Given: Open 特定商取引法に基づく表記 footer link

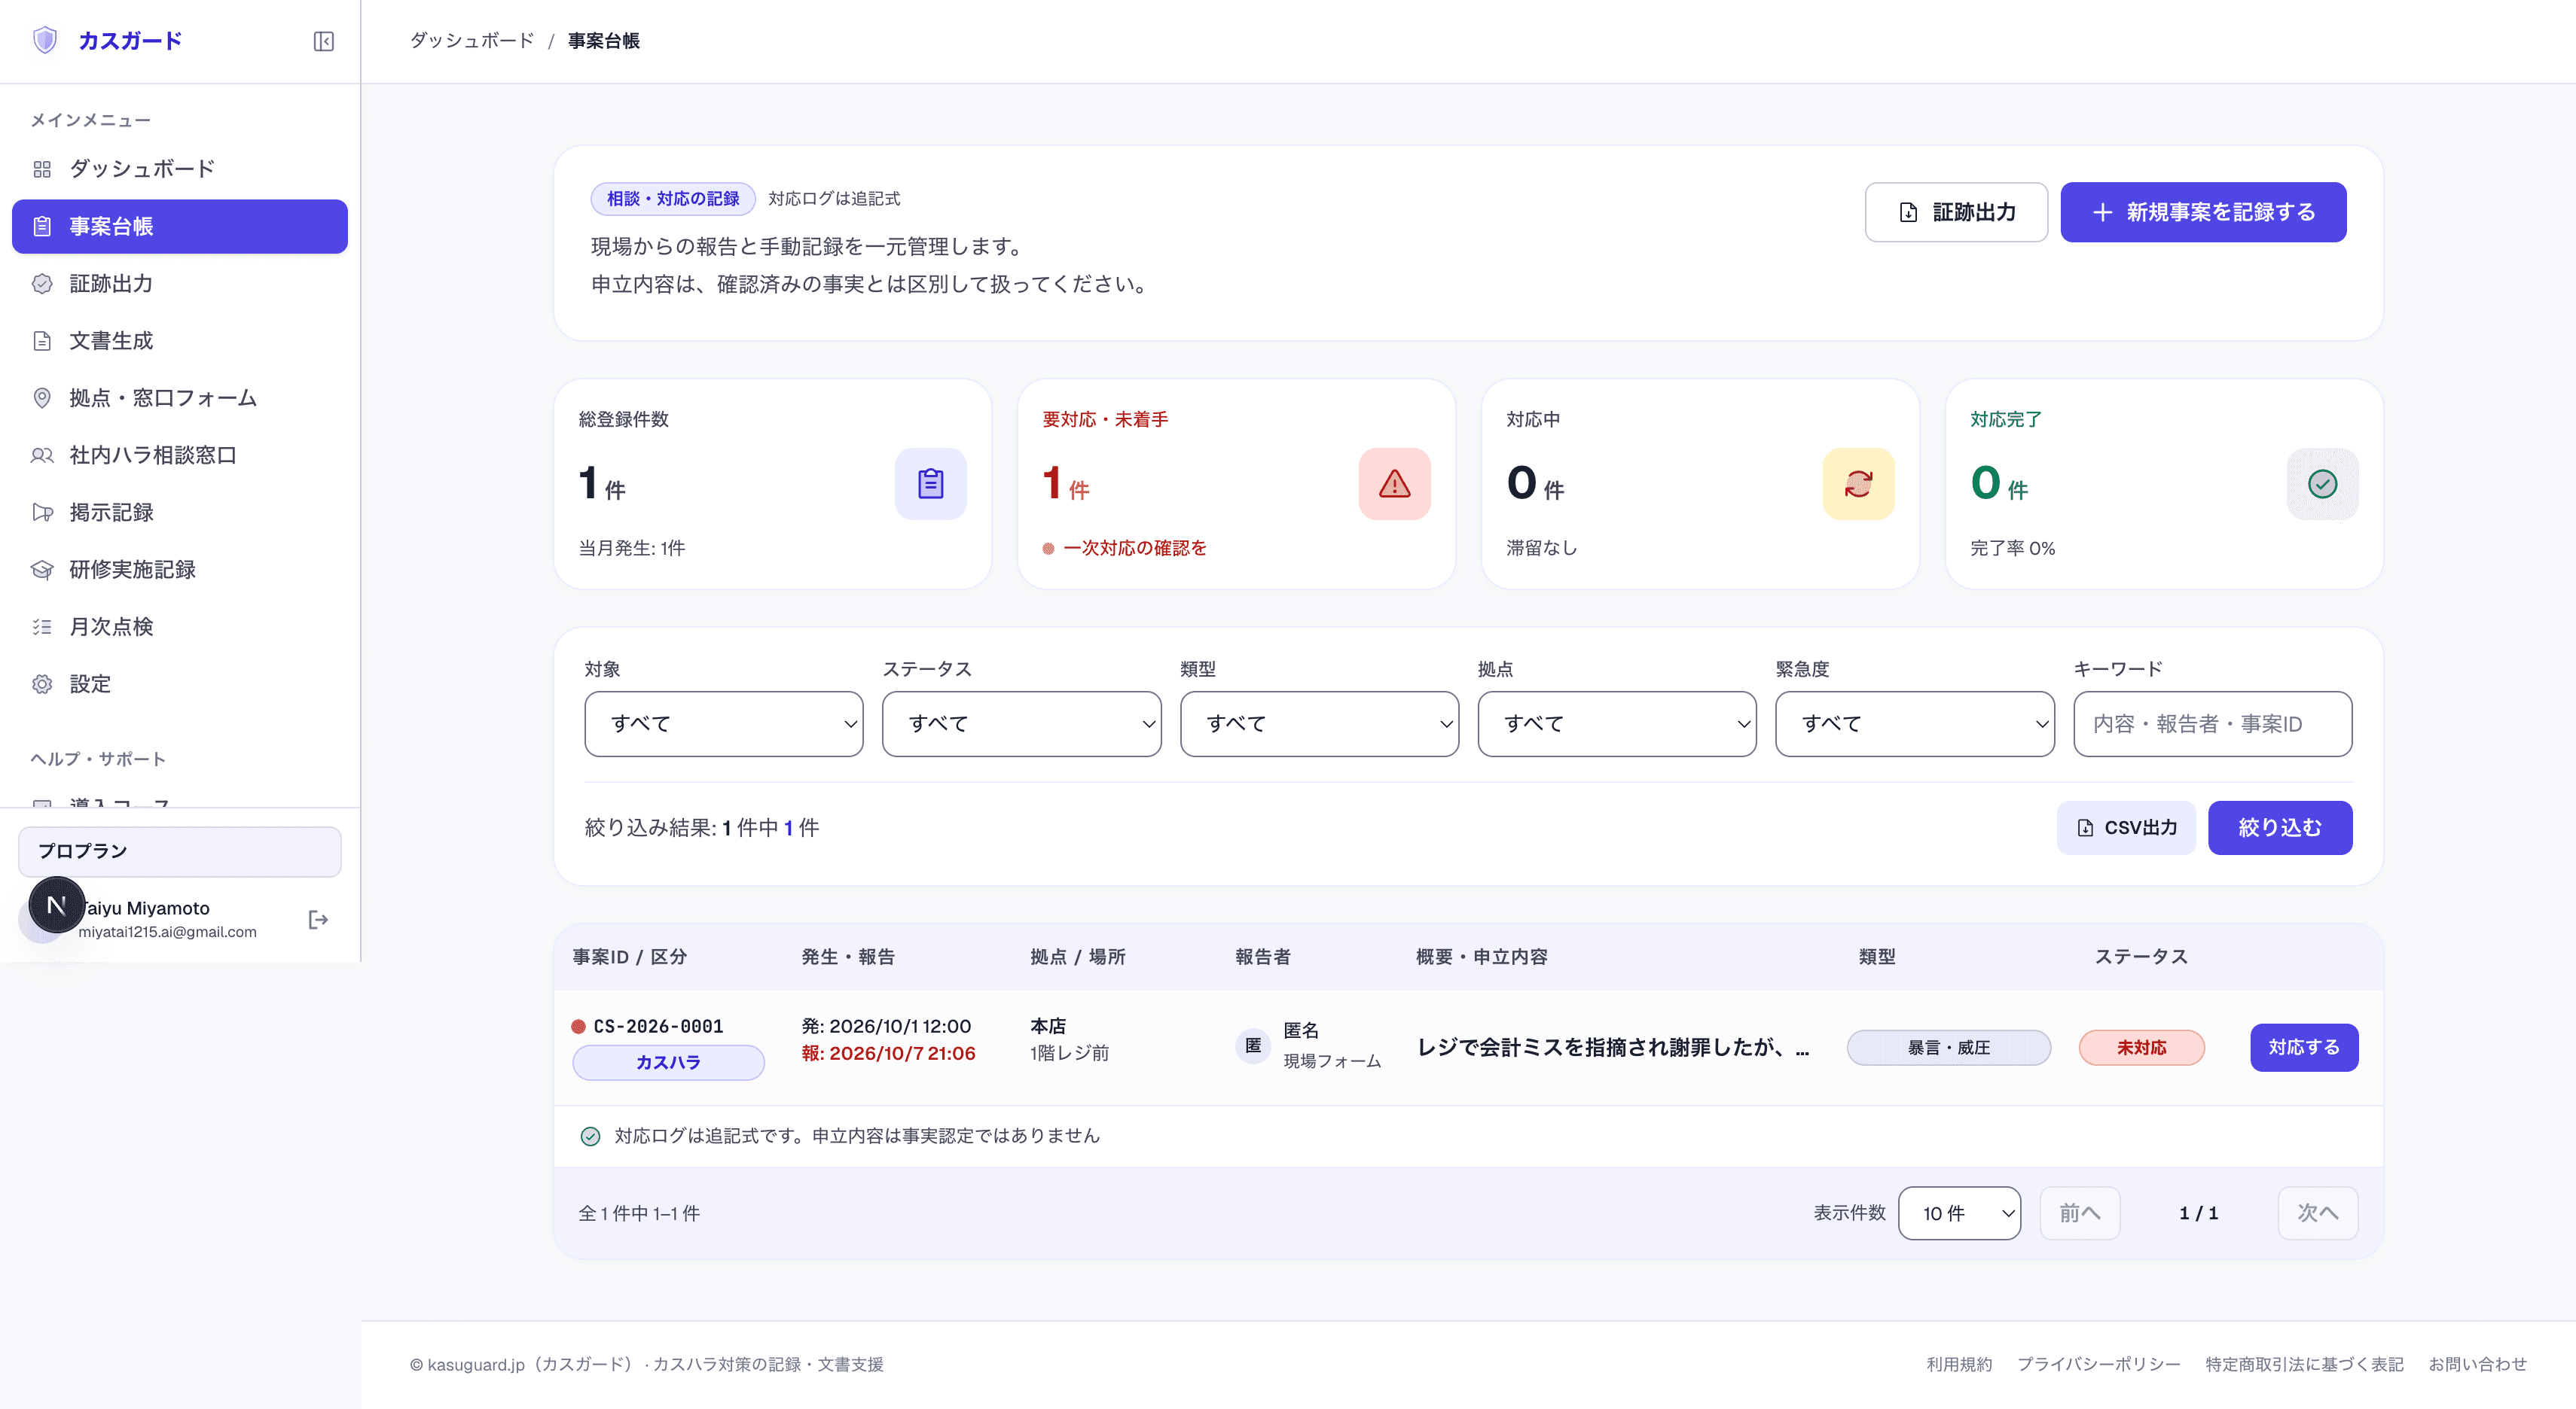Looking at the screenshot, I should pyautogui.click(x=2304, y=1364).
